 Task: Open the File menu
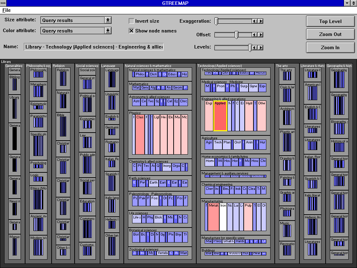7,10
